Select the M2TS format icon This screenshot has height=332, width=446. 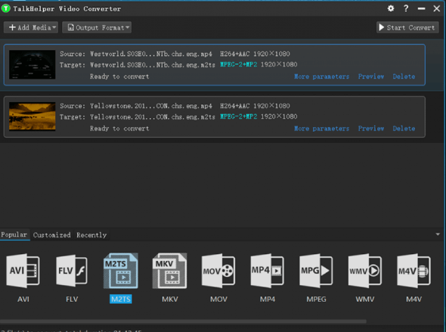(121, 271)
